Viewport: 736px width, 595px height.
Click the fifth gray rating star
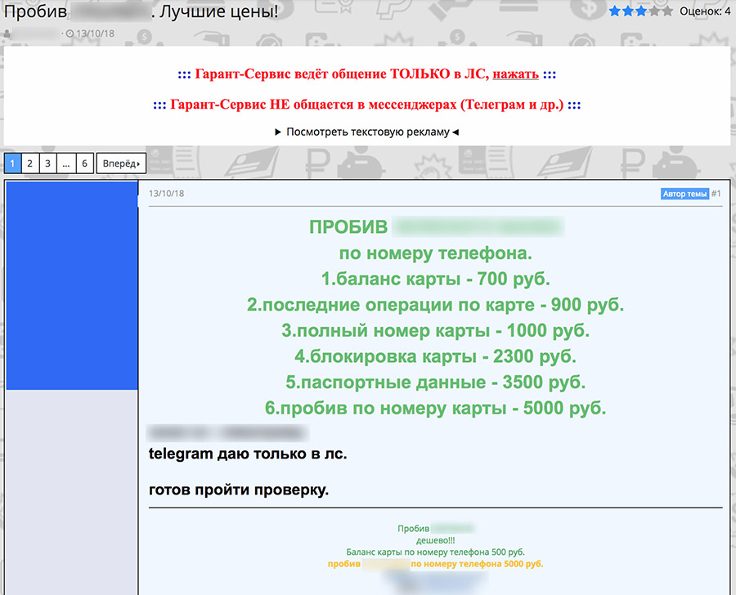(667, 11)
